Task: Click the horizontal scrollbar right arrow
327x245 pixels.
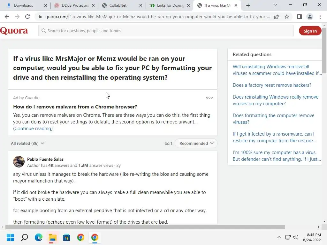Action: click(319, 227)
